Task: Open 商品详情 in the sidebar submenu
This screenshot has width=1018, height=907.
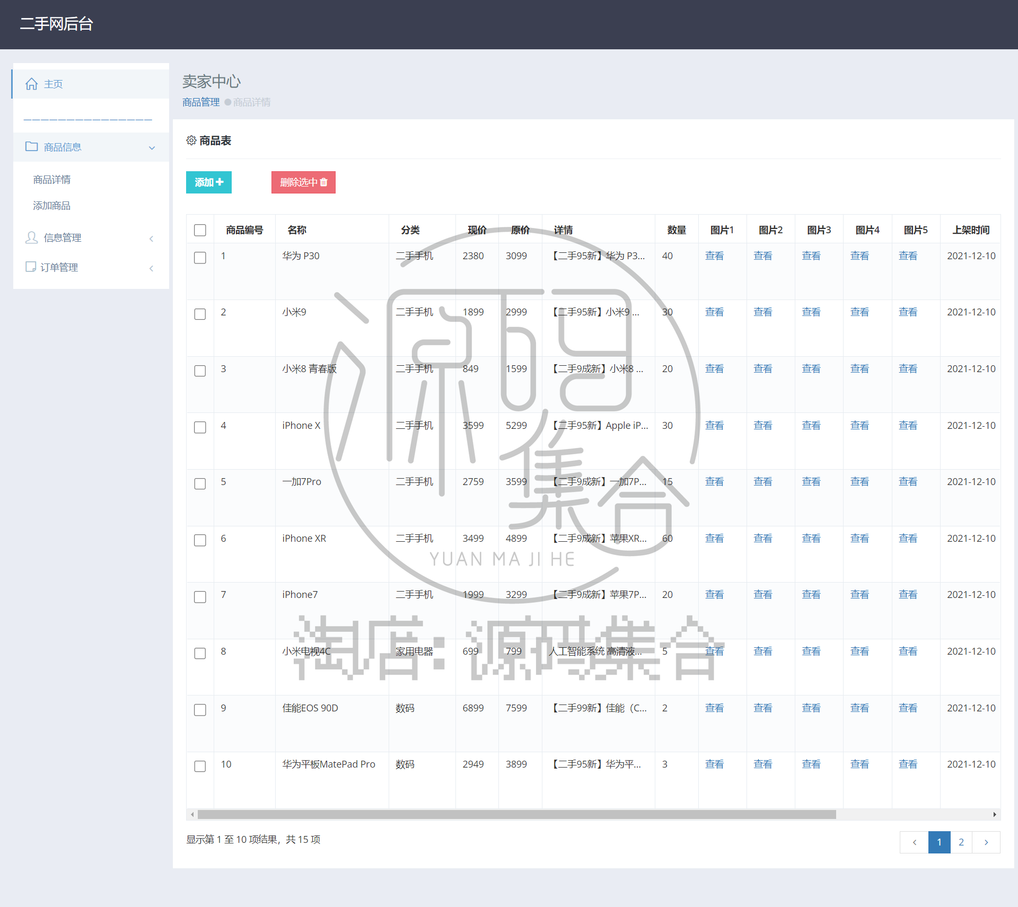Action: point(52,180)
